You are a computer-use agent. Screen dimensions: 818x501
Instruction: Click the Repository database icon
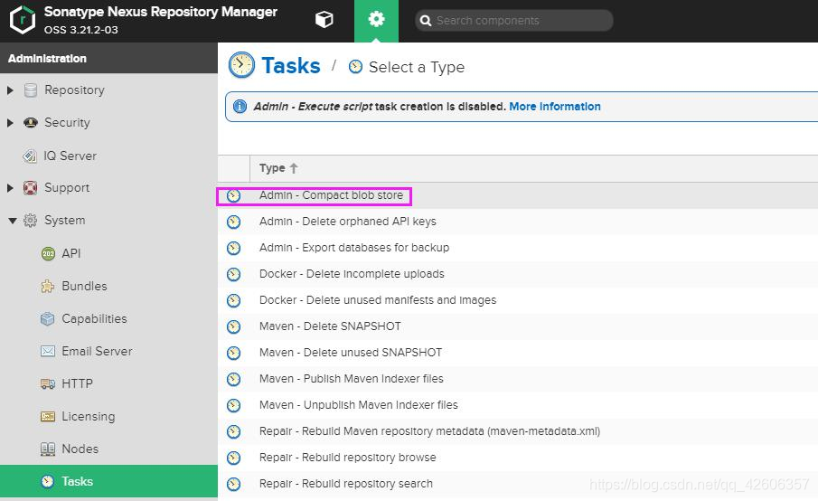pos(31,90)
